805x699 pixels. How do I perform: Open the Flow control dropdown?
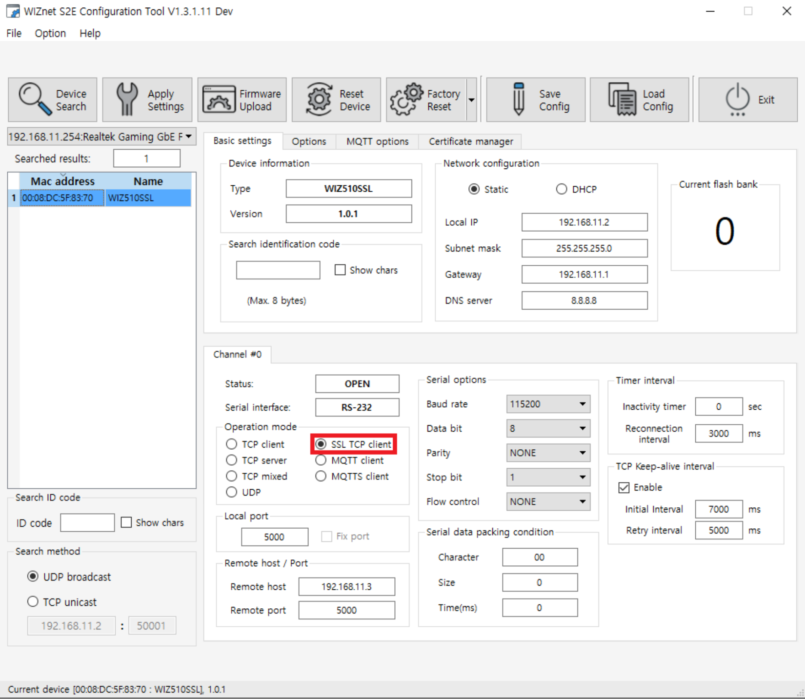coord(548,502)
